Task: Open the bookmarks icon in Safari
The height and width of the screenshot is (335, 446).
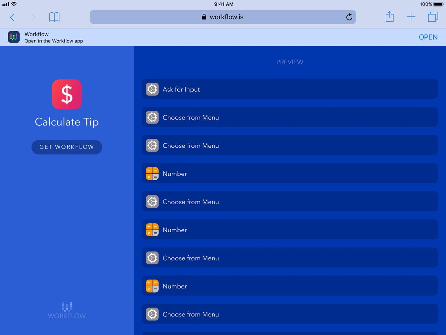Action: (x=54, y=17)
